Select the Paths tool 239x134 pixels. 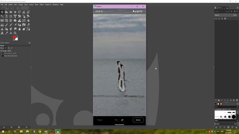[x=28, y=29]
